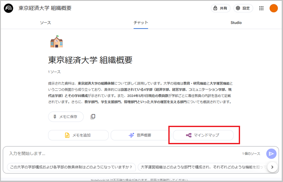
Task: Show more suggestions with the chevron arrow
Action: click(272, 167)
